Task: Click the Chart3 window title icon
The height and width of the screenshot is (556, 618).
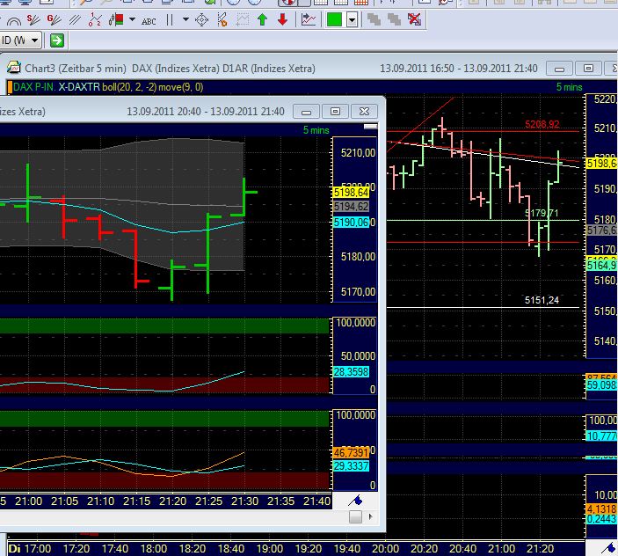Action: (x=14, y=68)
